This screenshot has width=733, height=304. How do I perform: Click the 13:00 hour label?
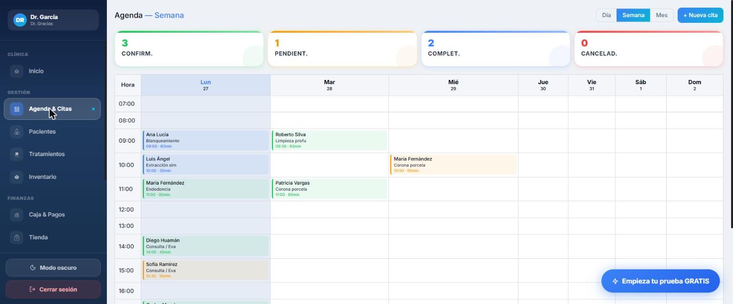coord(126,226)
